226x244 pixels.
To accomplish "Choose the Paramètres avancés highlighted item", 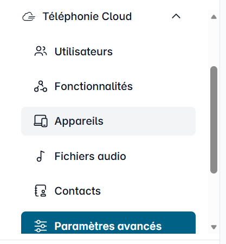I will pos(108,223).
